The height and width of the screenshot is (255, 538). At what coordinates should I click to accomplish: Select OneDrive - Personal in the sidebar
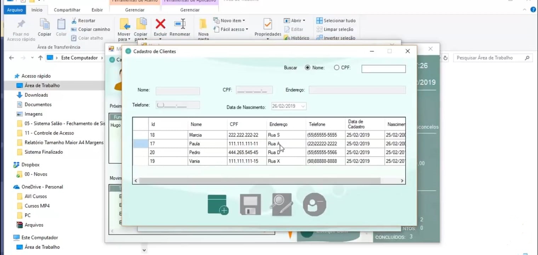click(x=42, y=187)
